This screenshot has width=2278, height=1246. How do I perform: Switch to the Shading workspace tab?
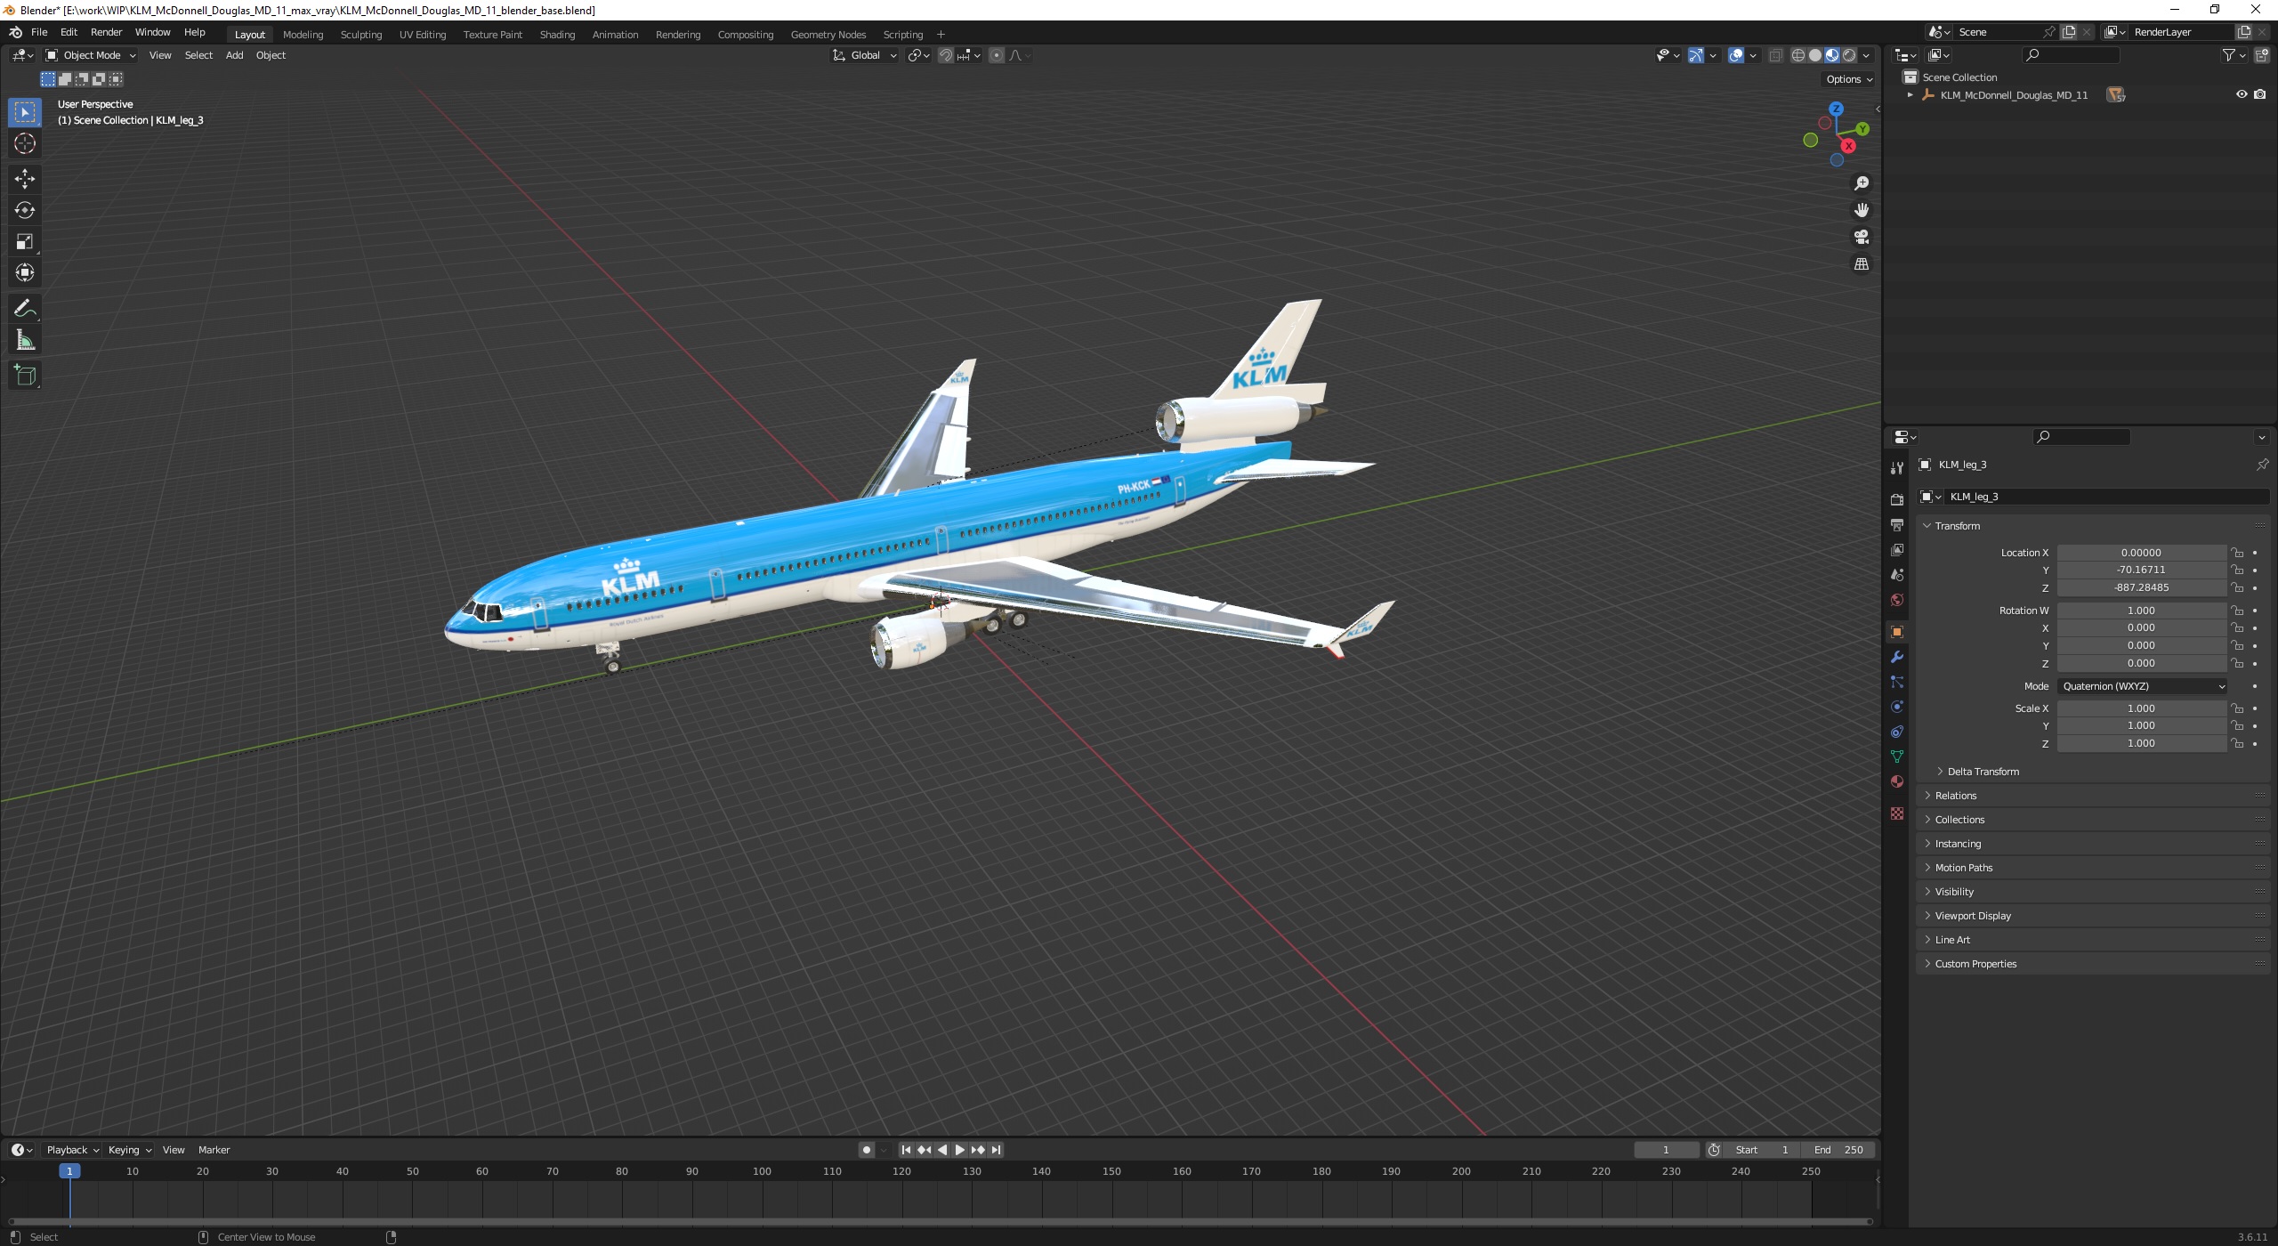pos(557,35)
